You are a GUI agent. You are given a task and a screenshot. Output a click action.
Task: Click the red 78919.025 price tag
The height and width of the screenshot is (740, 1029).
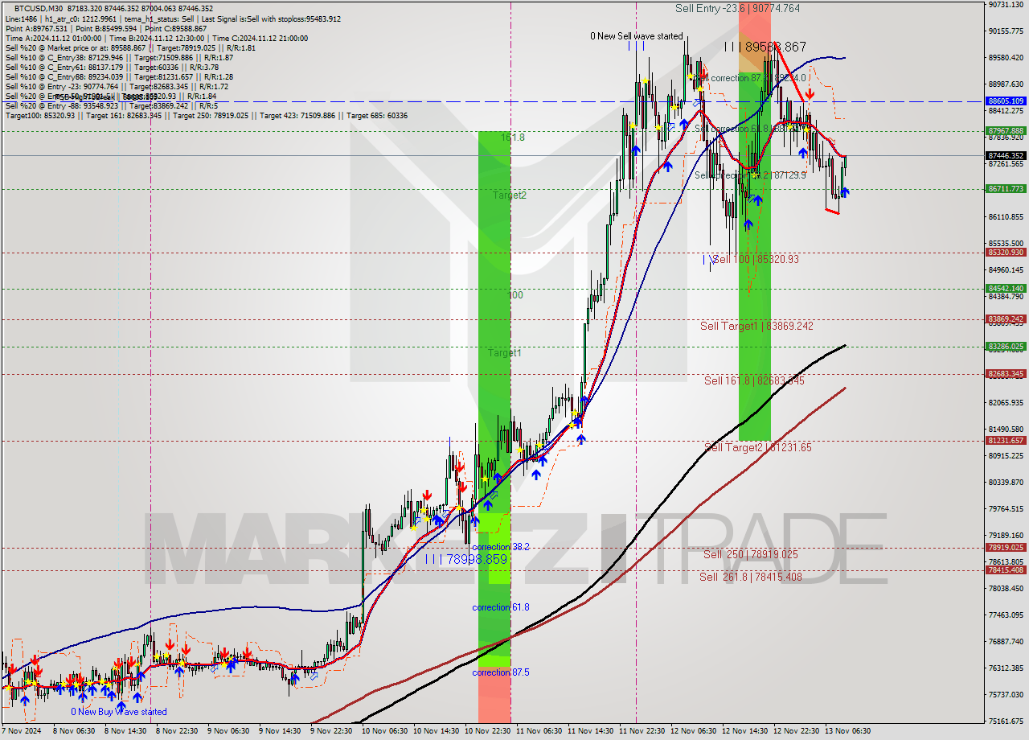coord(1006,547)
